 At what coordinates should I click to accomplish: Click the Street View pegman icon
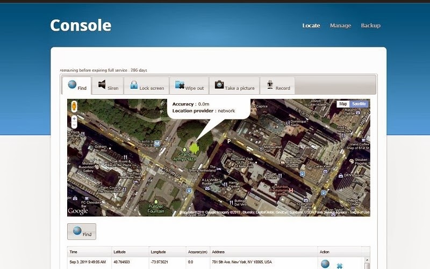74,106
